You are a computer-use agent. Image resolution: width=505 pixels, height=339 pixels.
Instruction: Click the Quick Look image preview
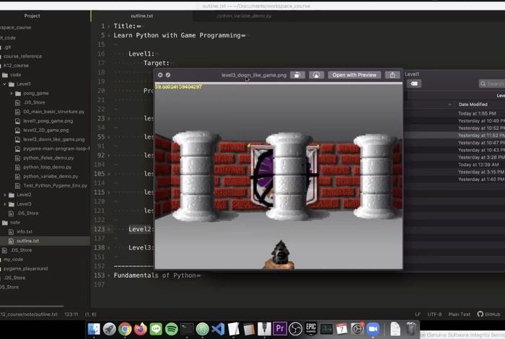click(x=278, y=176)
